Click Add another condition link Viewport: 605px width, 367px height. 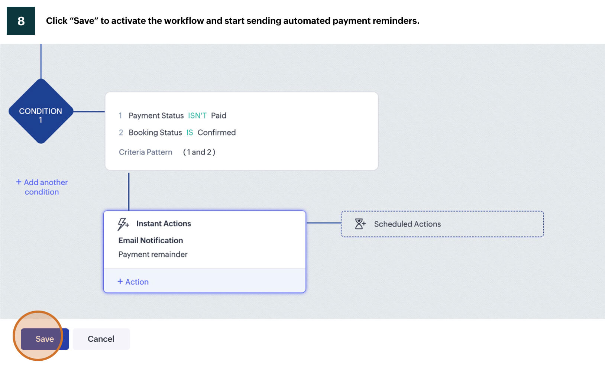45,187
